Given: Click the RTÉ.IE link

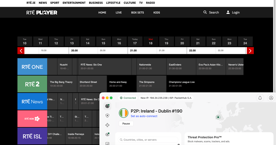Looking at the screenshot, I should 31,3.
